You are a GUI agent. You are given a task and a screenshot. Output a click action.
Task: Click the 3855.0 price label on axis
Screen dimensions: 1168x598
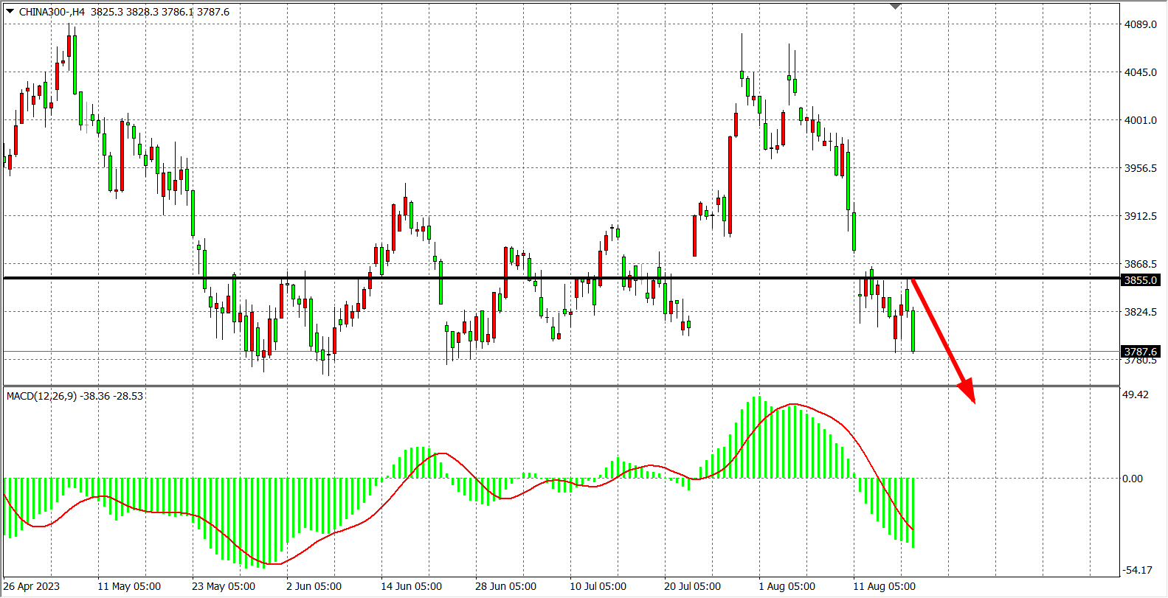(1140, 280)
